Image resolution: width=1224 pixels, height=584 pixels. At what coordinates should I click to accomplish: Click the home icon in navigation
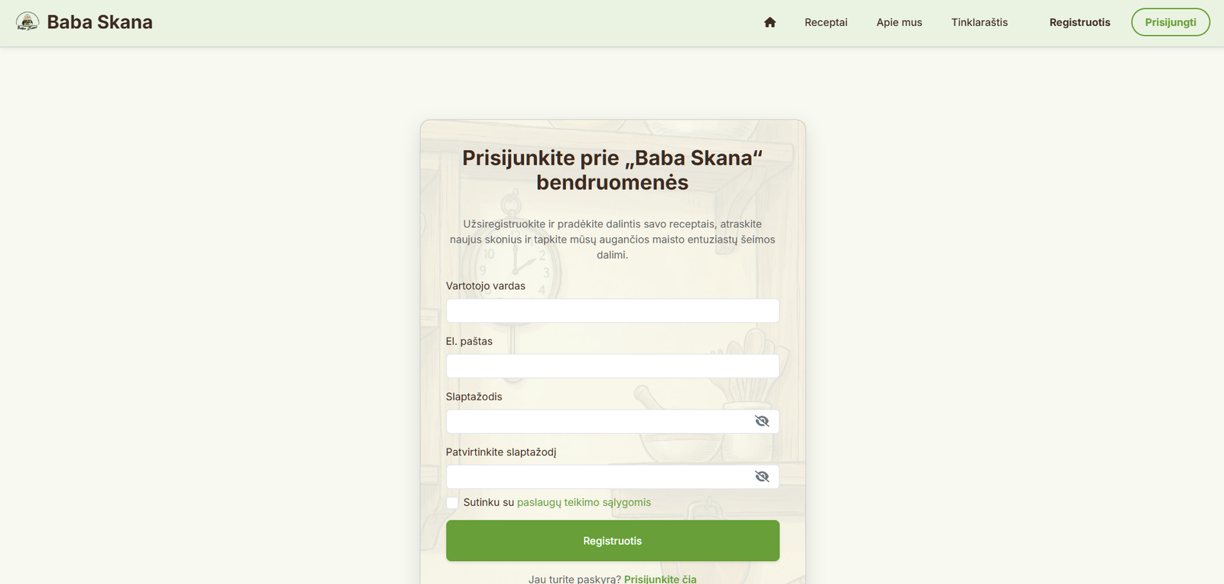click(770, 22)
